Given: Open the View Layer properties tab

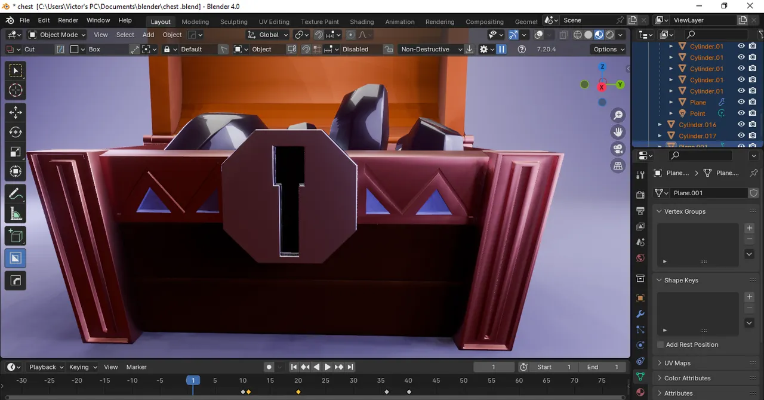Looking at the screenshot, I should [640, 226].
